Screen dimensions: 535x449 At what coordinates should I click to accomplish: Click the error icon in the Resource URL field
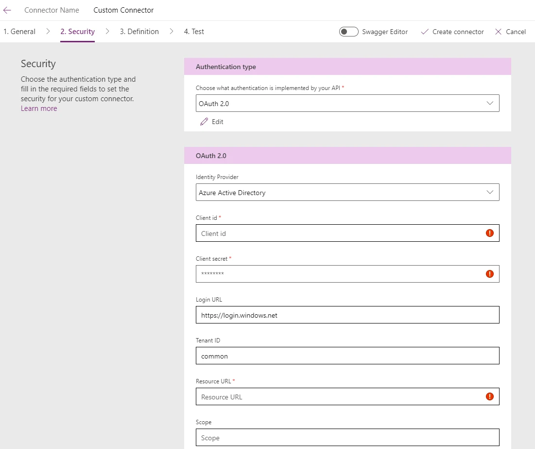(x=489, y=396)
